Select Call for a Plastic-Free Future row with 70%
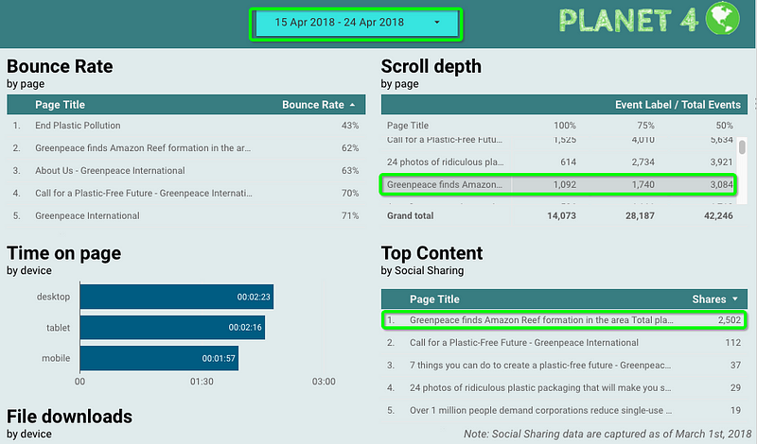757x444 pixels. coord(185,194)
